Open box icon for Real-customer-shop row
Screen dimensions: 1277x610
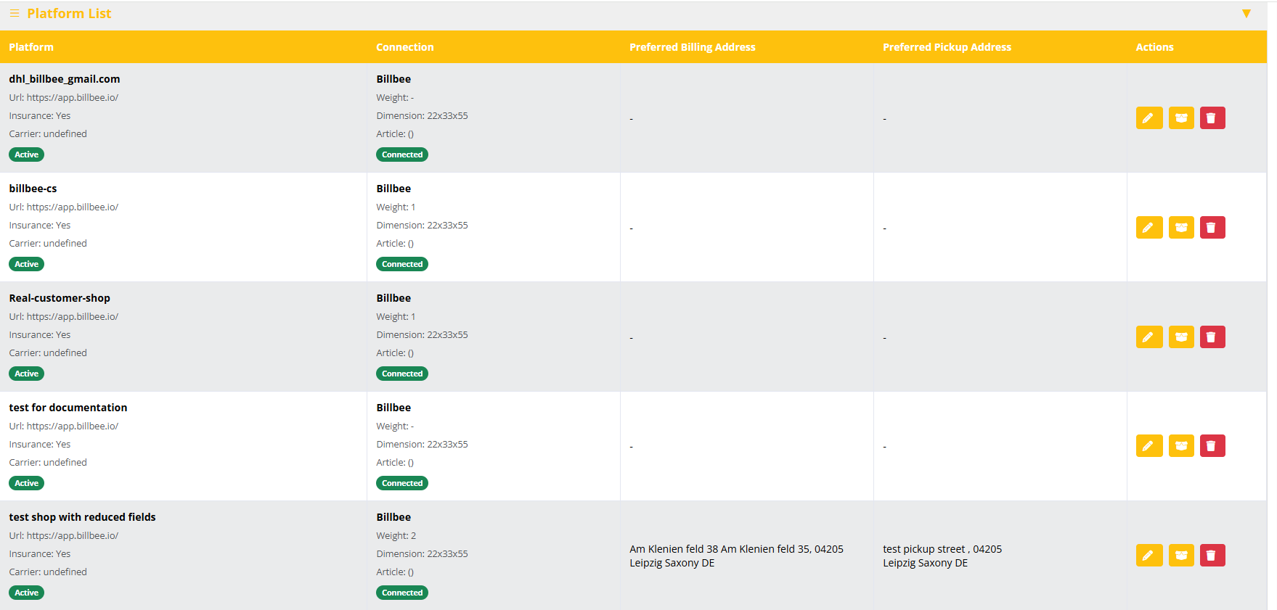(1181, 337)
